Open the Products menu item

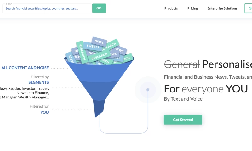pyautogui.click(x=171, y=8)
